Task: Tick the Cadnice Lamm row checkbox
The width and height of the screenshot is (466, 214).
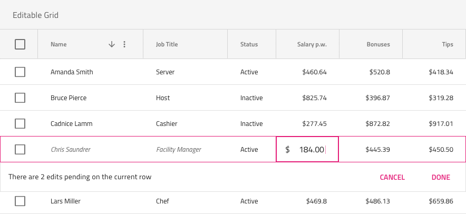Action: 20,124
